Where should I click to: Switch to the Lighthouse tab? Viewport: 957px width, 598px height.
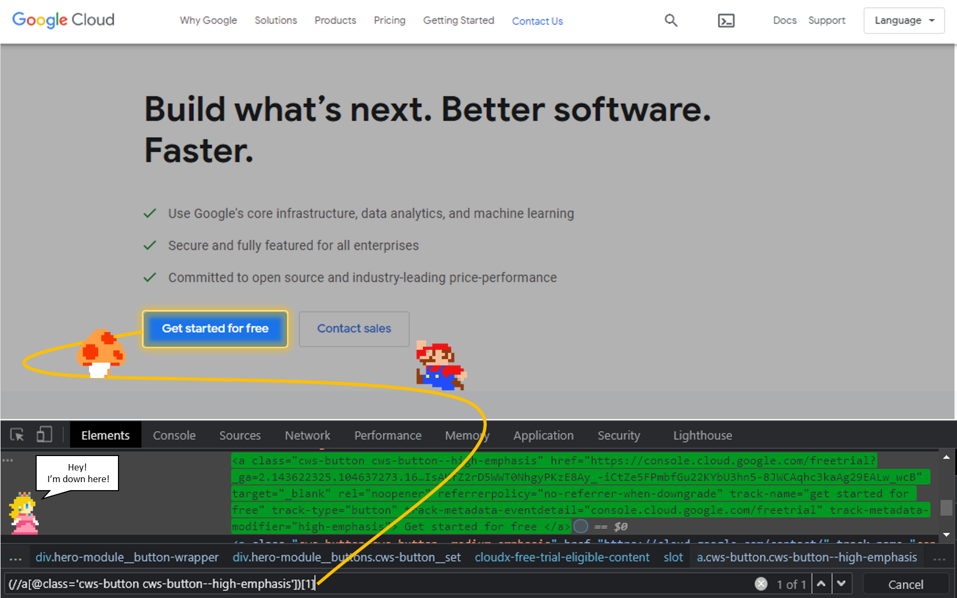point(702,435)
